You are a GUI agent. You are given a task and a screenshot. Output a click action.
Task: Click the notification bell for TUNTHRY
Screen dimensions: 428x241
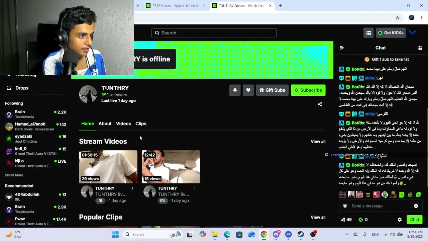(235, 90)
